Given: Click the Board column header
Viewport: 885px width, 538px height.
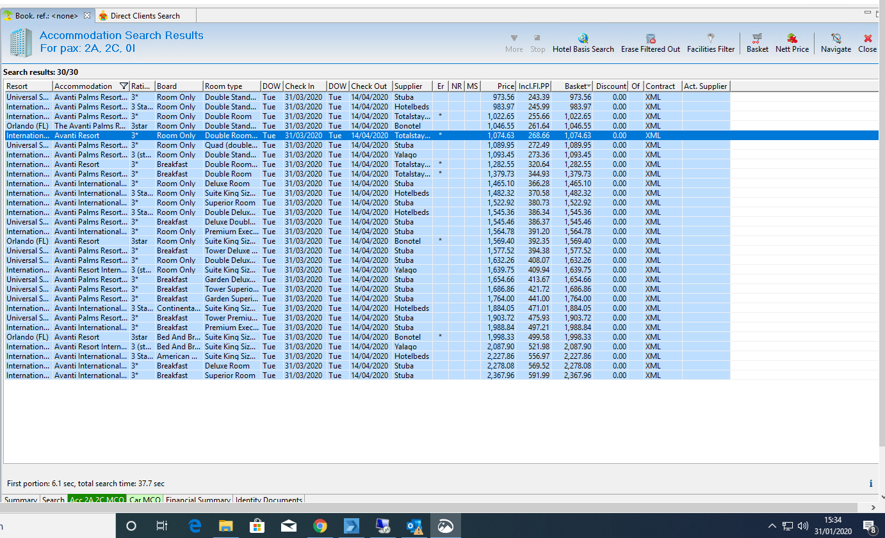Looking at the screenshot, I should [x=166, y=86].
